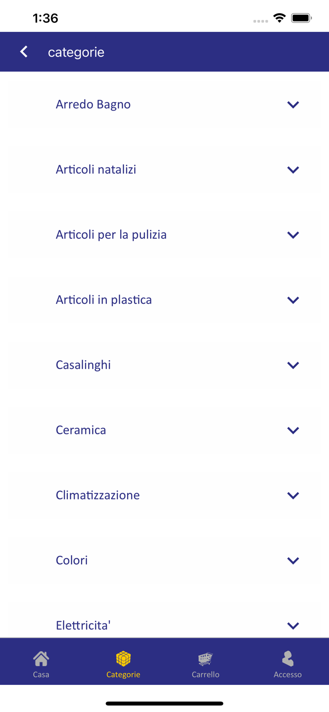Select the Casa home icon
The width and height of the screenshot is (329, 712).
click(41, 658)
